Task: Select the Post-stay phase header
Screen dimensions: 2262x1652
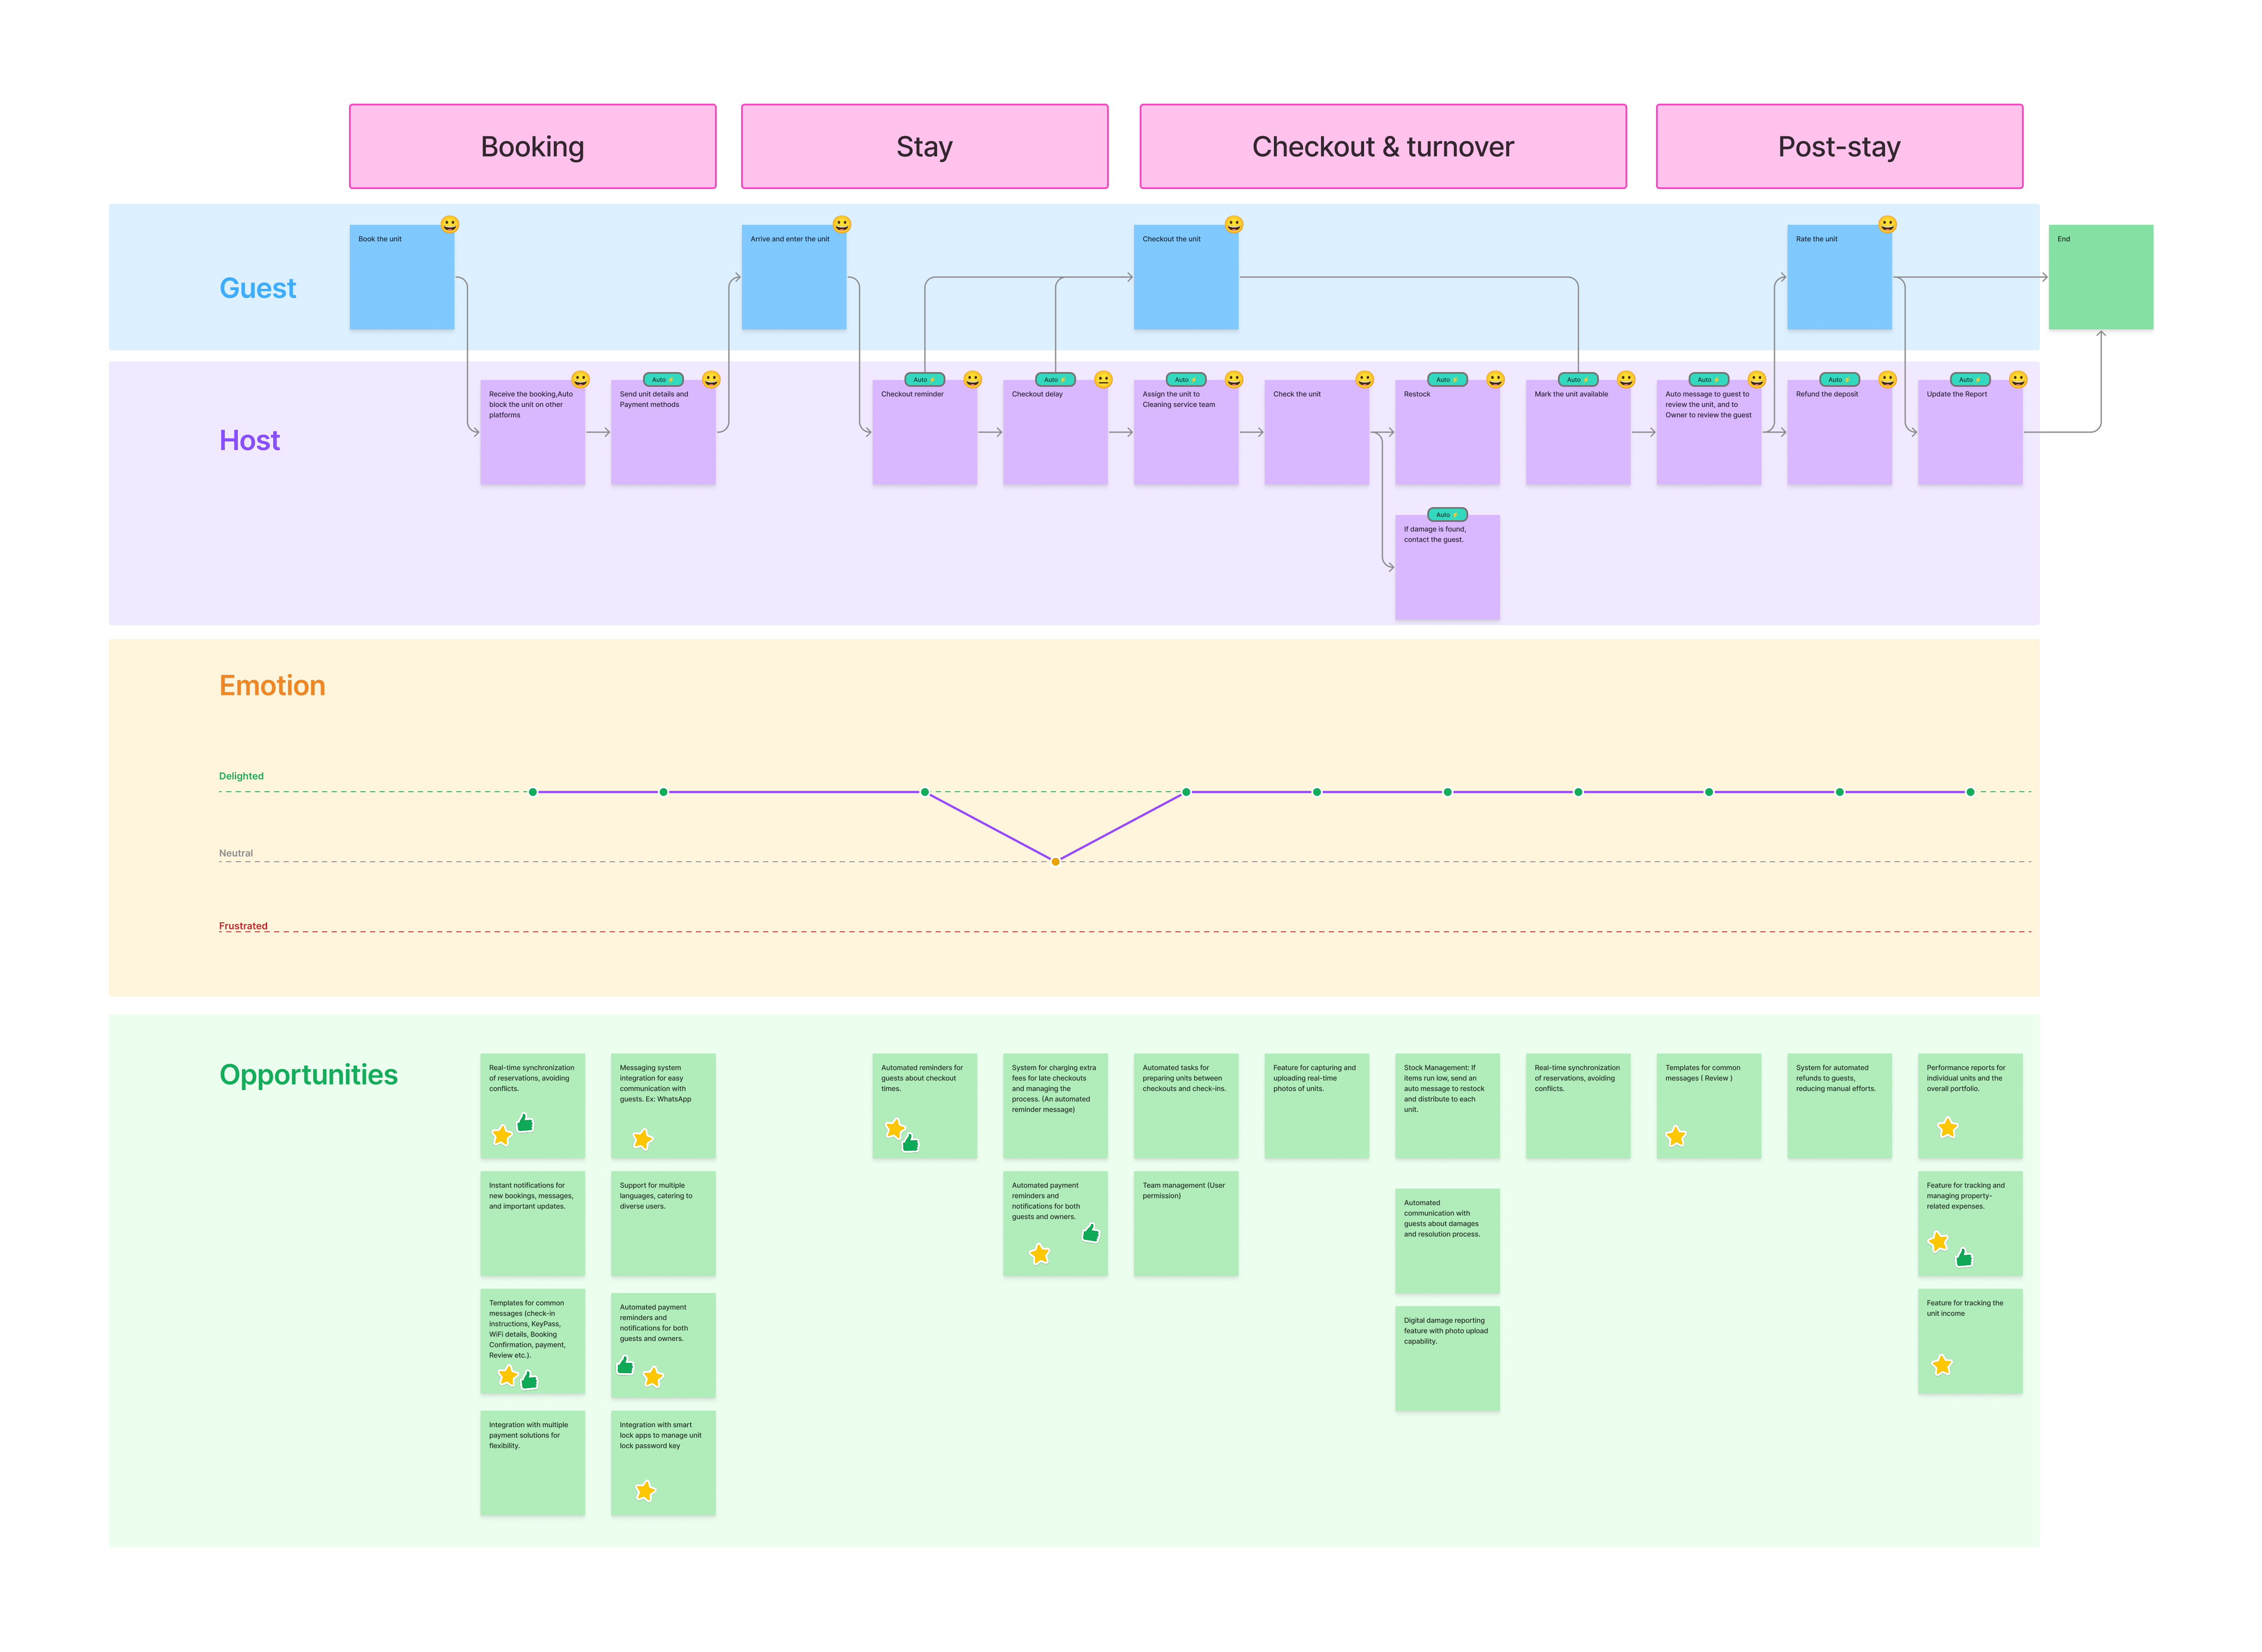Action: coord(1839,146)
